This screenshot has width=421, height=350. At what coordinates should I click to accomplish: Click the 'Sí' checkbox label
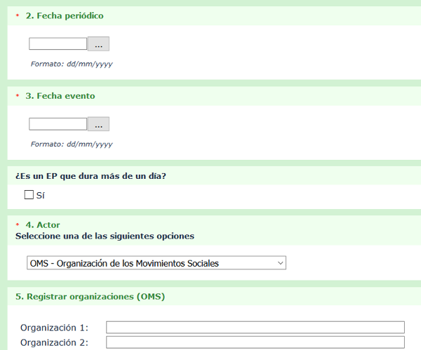(x=40, y=196)
